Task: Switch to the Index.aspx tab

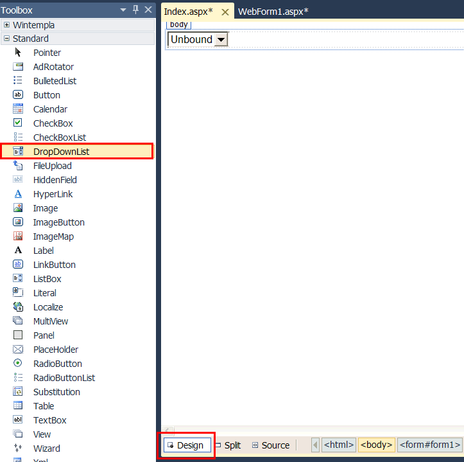Action: (x=188, y=12)
